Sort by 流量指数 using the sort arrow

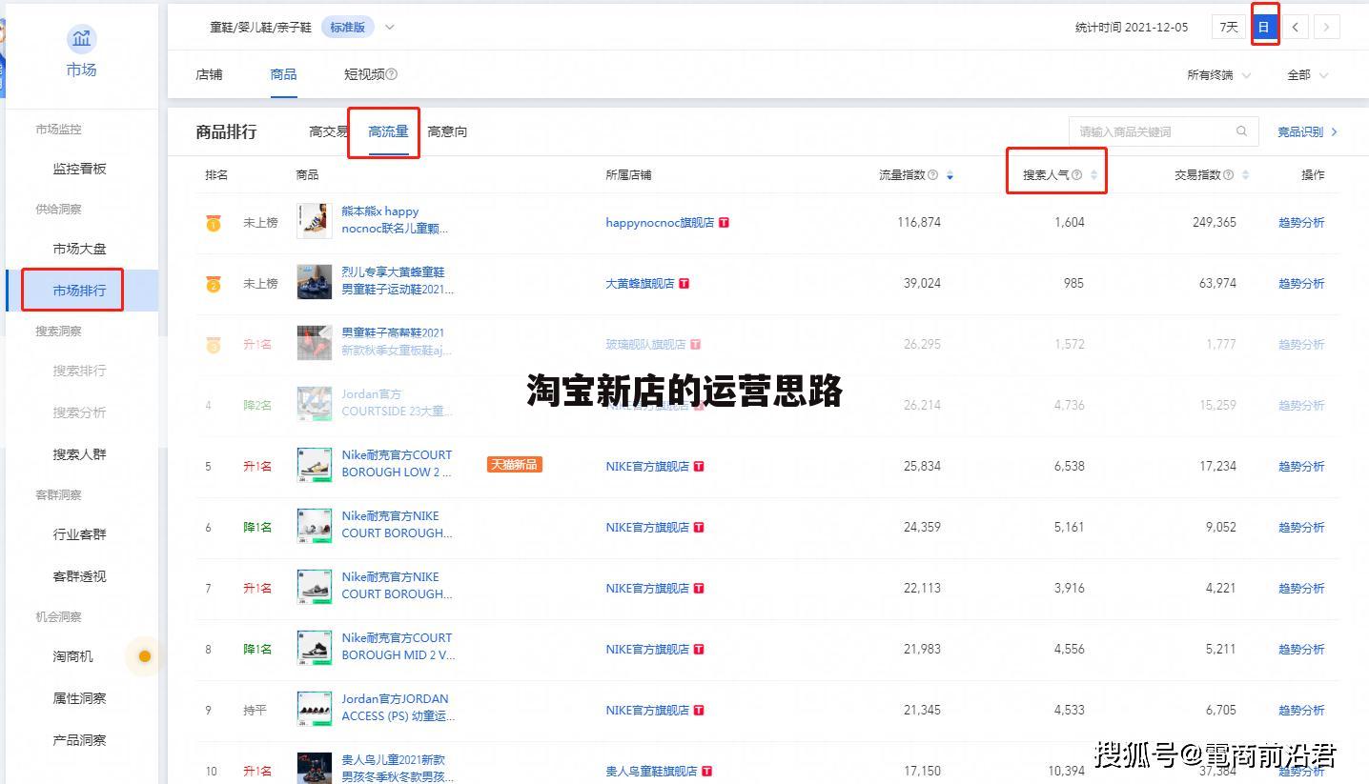[x=950, y=175]
